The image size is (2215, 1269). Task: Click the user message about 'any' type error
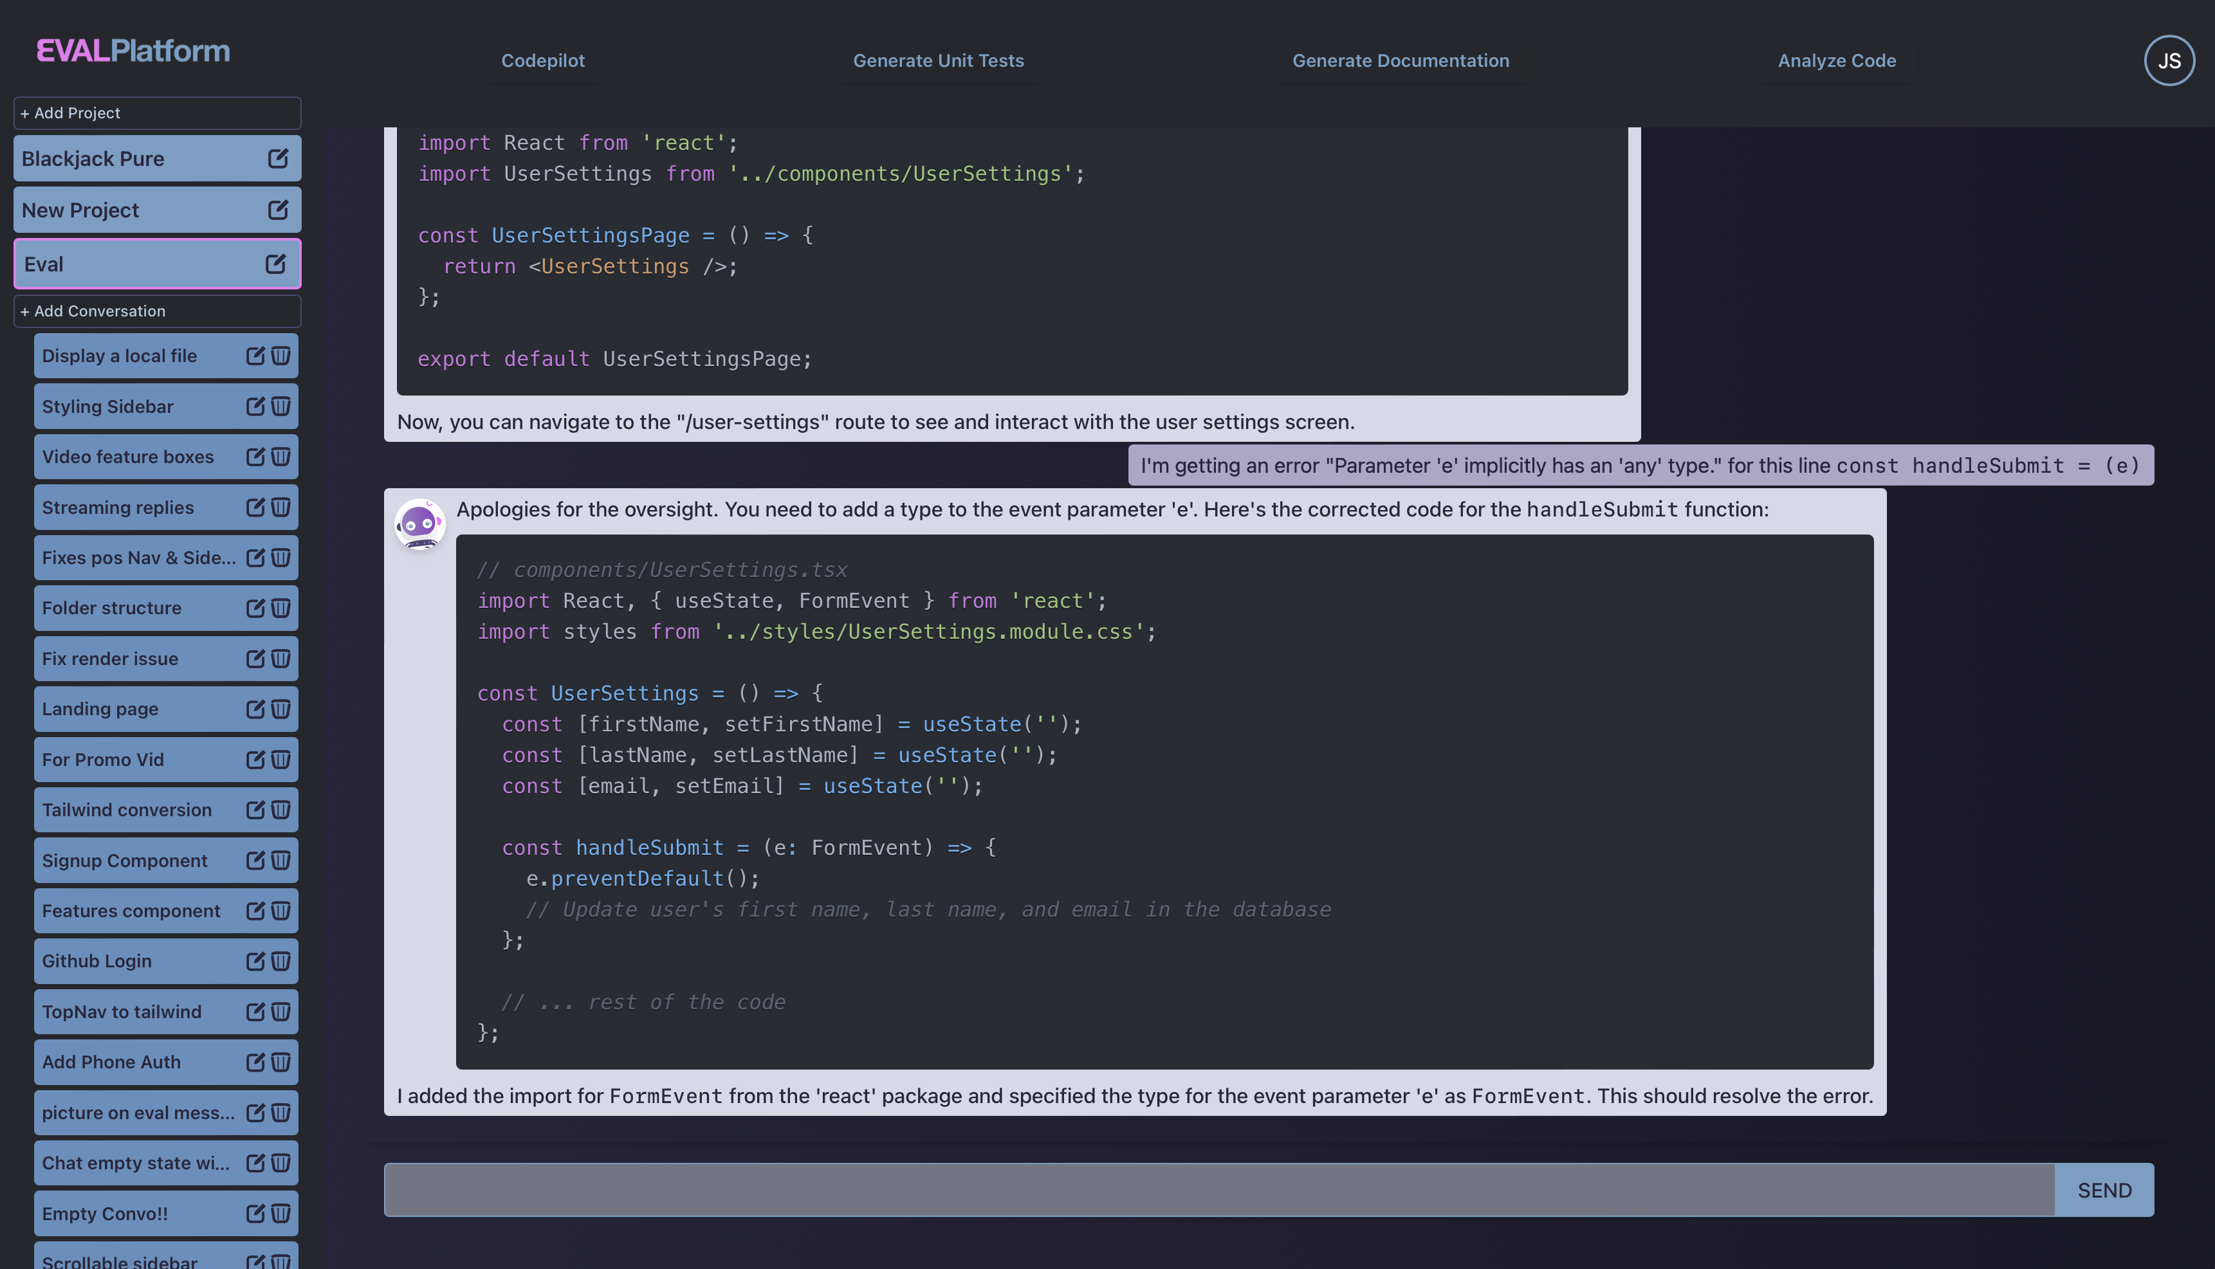pos(1641,466)
